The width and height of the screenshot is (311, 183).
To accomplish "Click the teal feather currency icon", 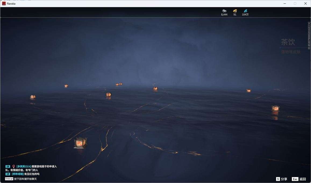I will [x=245, y=11].
